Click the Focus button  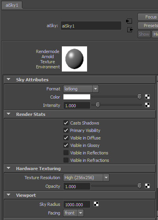(148, 17)
